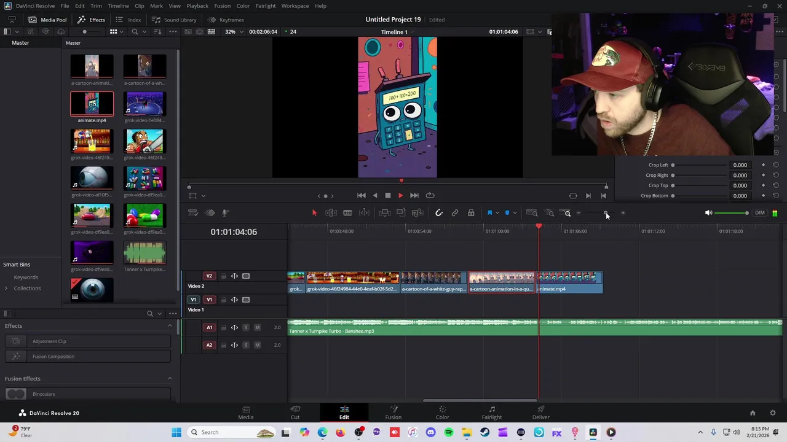Click the Stop button in the viewer

(388, 195)
